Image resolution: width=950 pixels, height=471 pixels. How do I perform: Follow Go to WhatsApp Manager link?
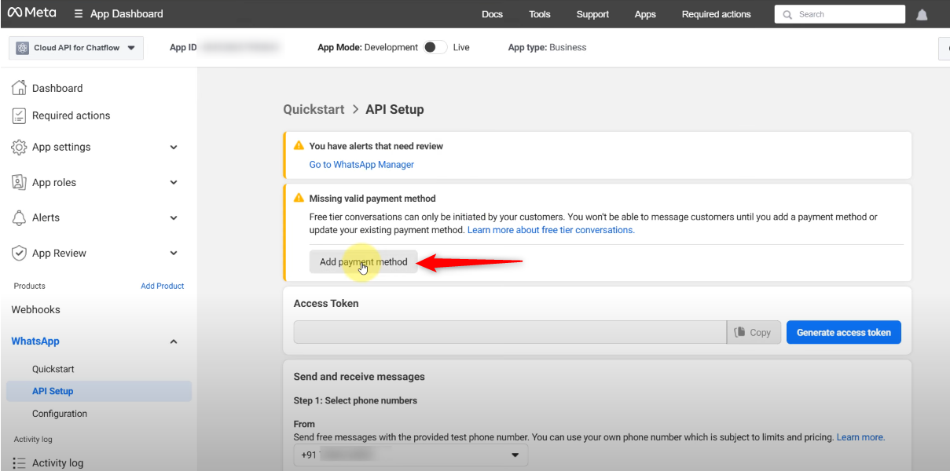pos(361,165)
